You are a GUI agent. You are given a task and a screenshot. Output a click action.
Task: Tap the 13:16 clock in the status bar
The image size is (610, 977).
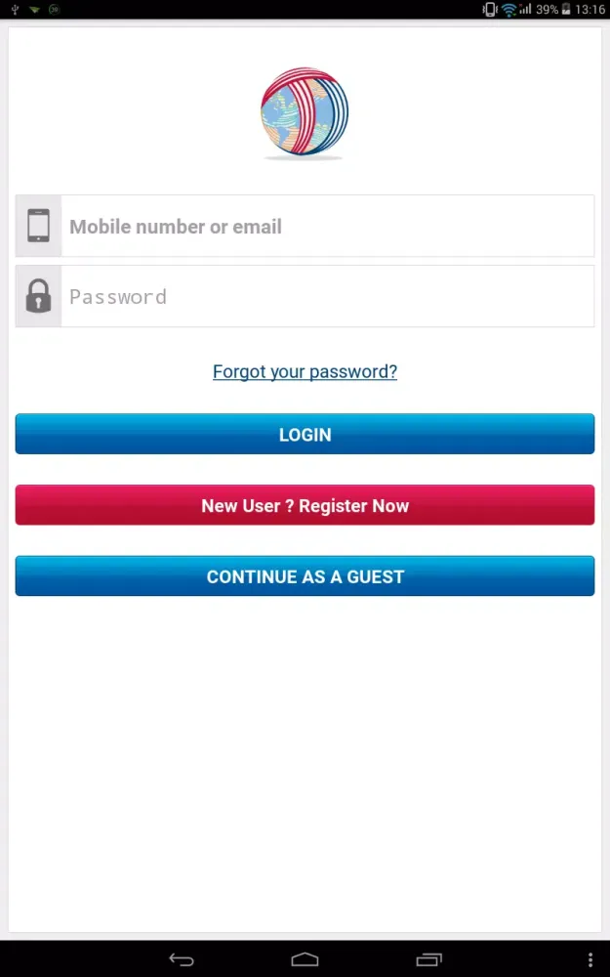coord(590,10)
